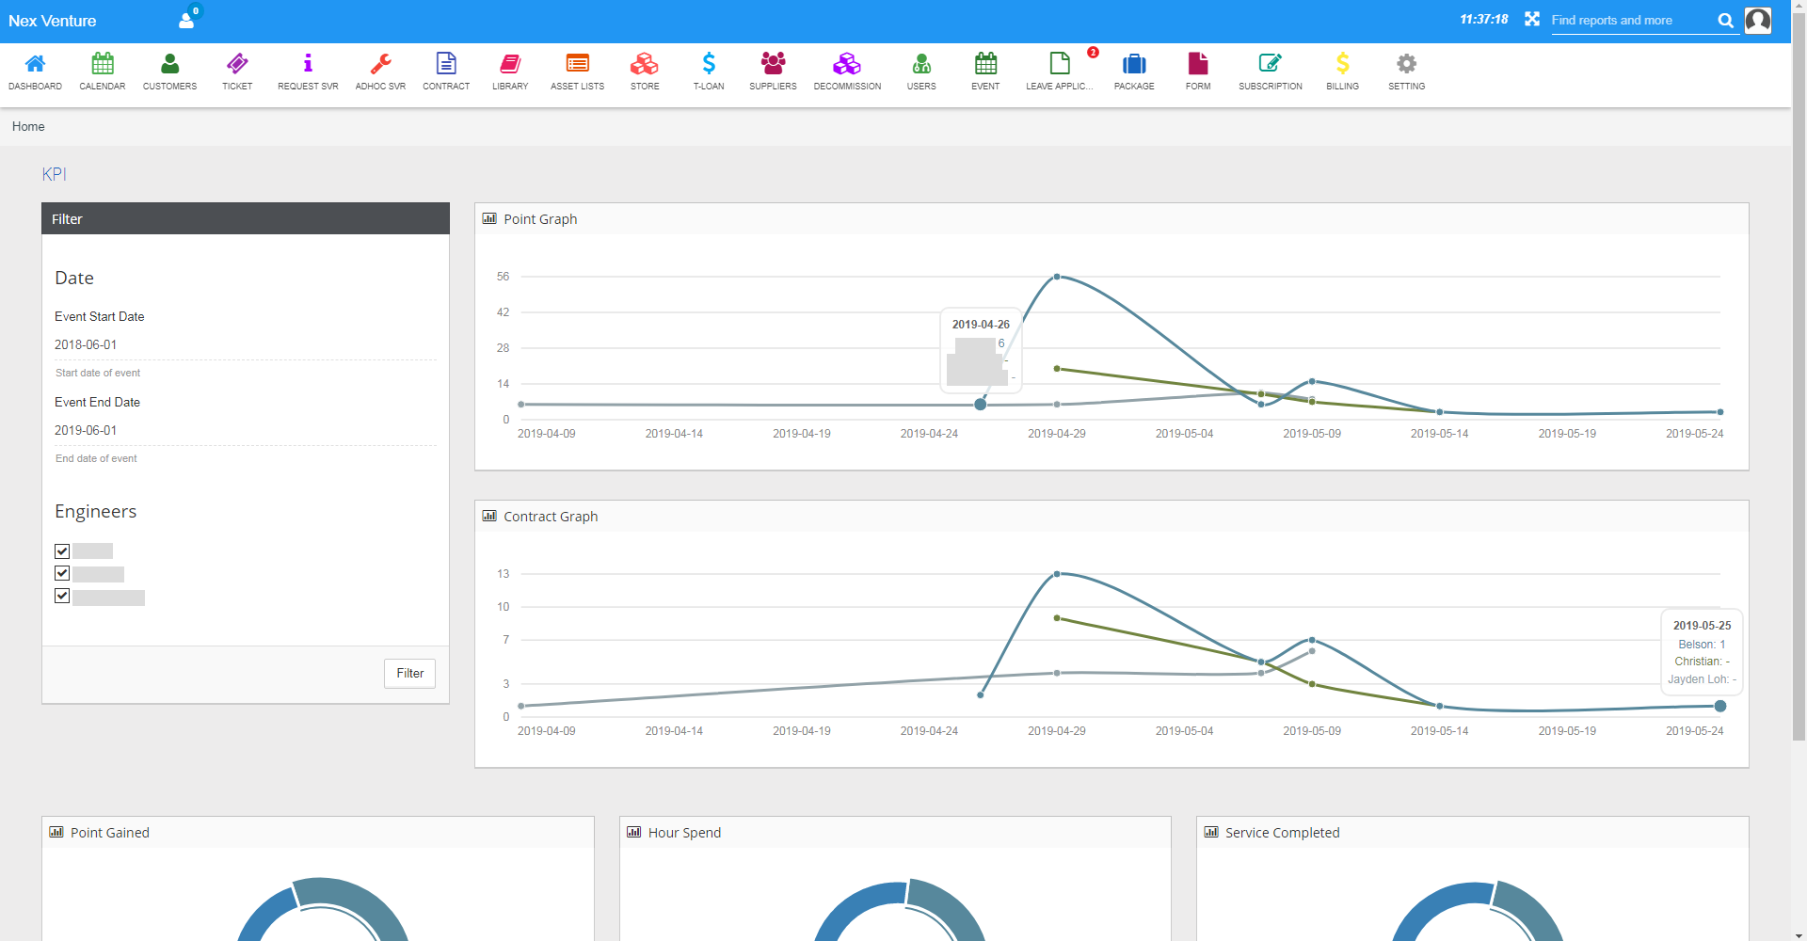Uncheck the second engineer checkbox
The height and width of the screenshot is (941, 1807).
62,574
